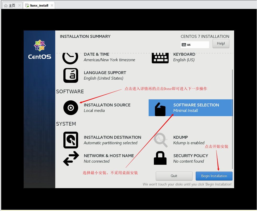The height and width of the screenshot is (211, 257).
Task: Select the Not connected network status text
Action: pos(97,161)
